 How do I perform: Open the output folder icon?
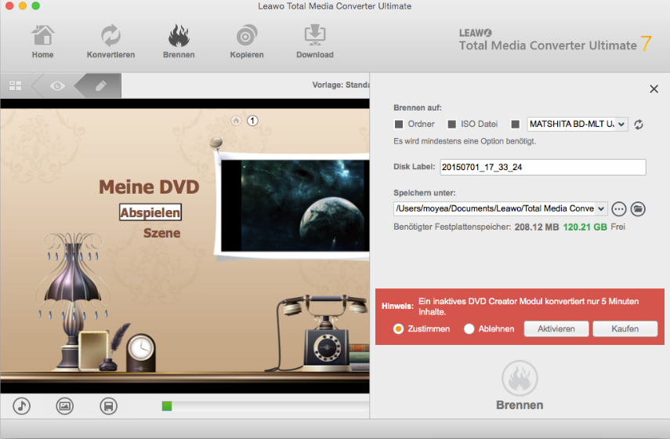click(x=638, y=209)
